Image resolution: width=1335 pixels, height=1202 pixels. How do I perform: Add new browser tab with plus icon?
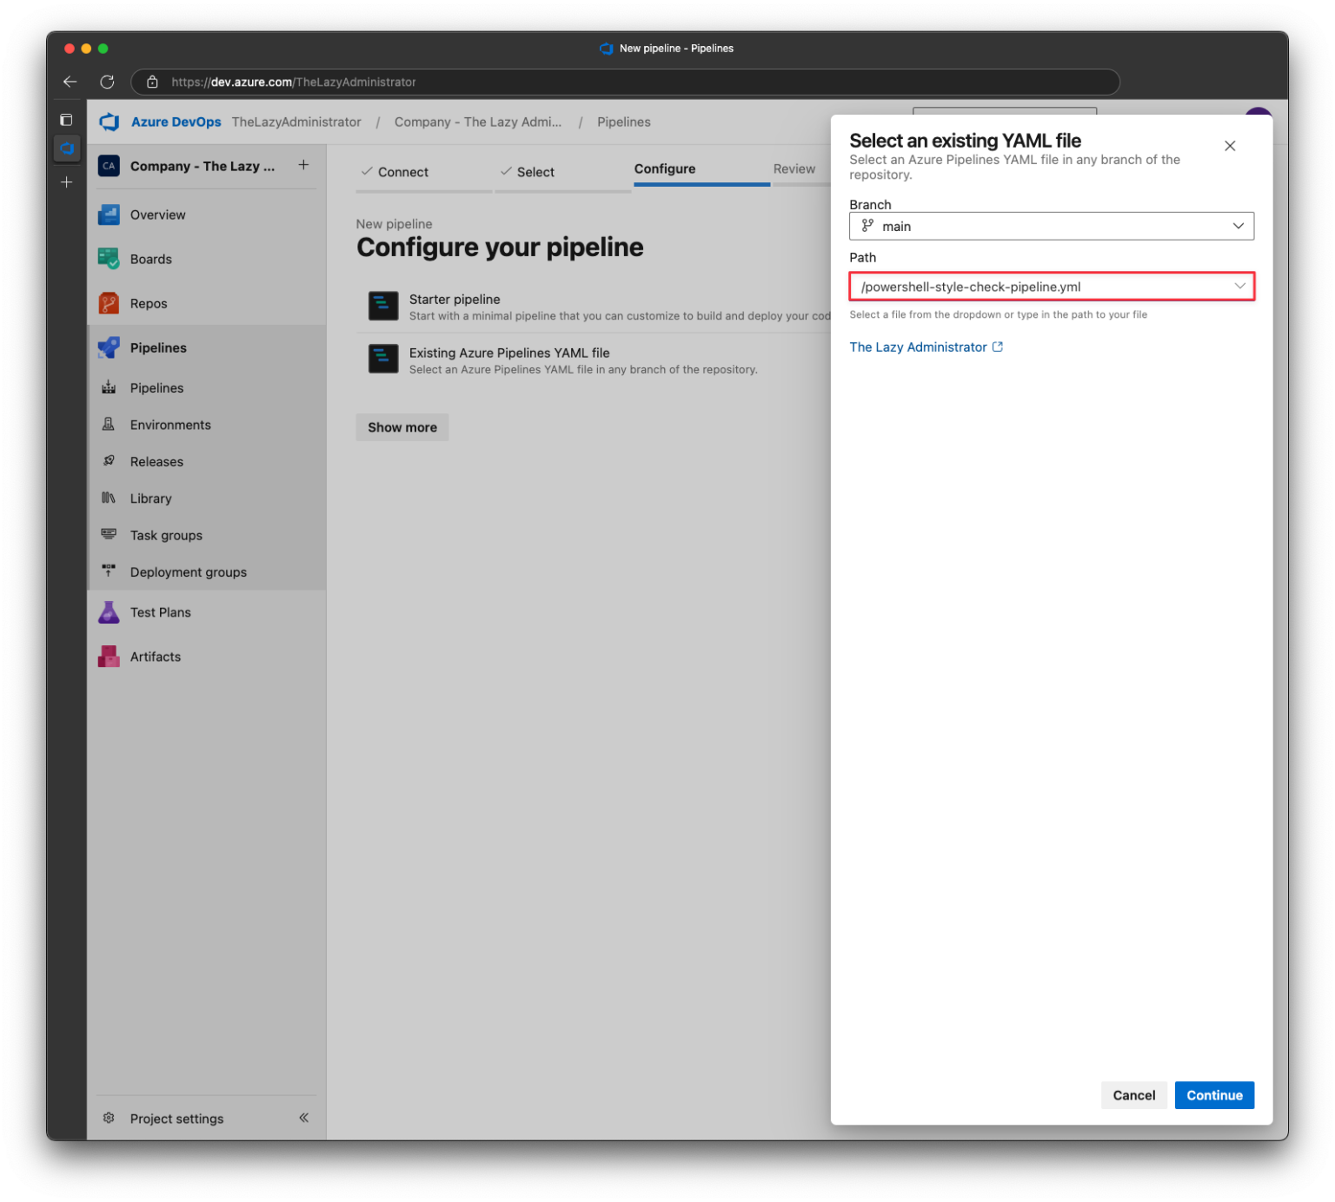66,182
